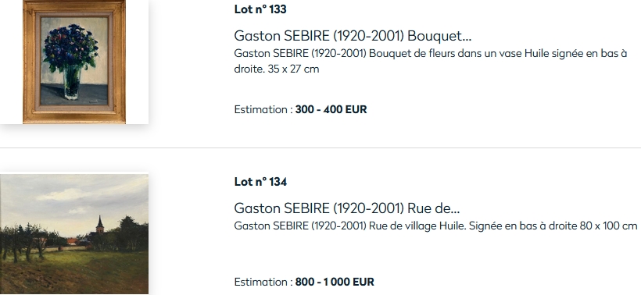Click the "Estimation :" label of lot 134
The image size is (641, 295).
click(263, 283)
